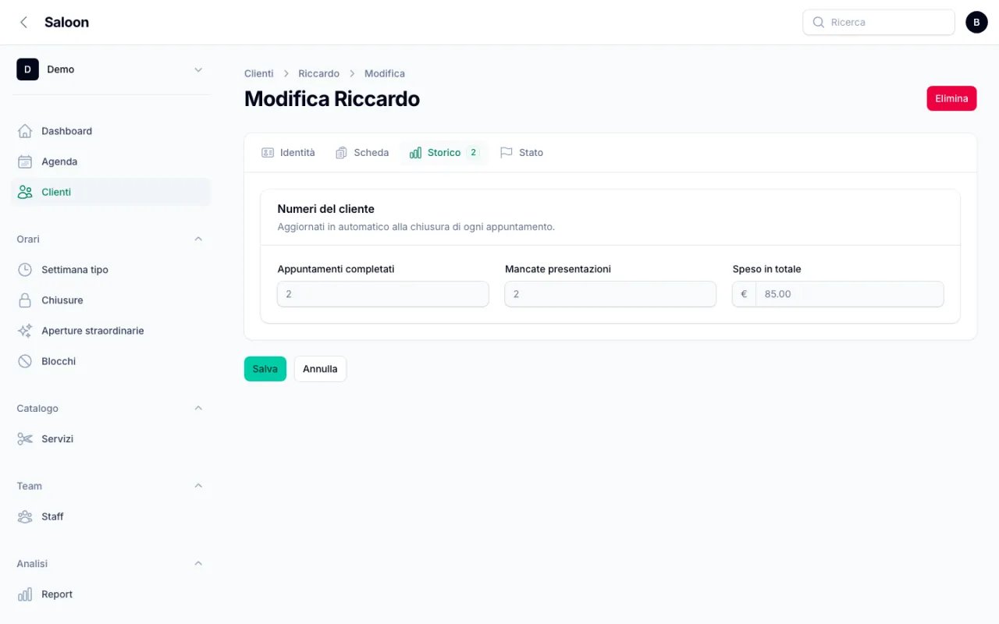Click the Annulla button
This screenshot has height=624, width=999.
pos(320,369)
